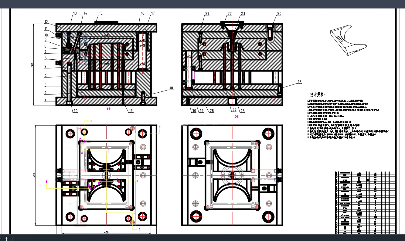
Task: Click part balloon number 29
Action: pyautogui.click(x=201, y=111)
